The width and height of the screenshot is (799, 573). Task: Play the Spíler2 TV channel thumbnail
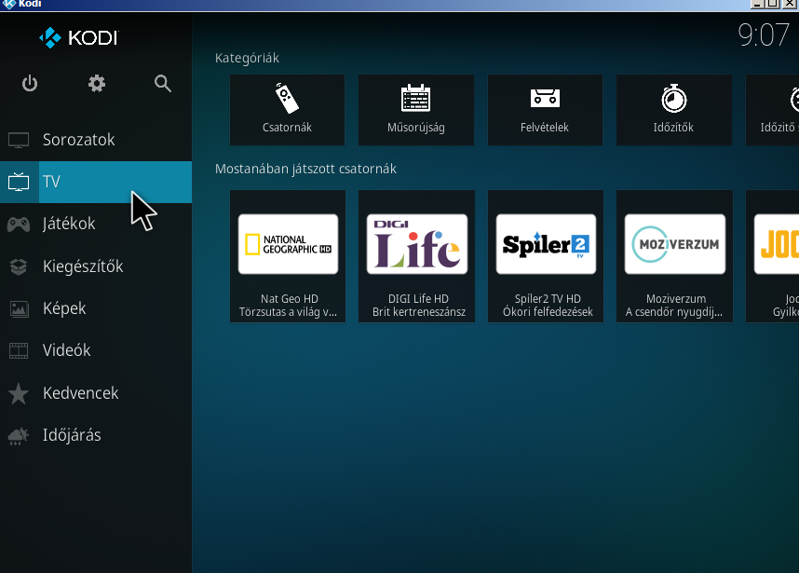coord(546,244)
